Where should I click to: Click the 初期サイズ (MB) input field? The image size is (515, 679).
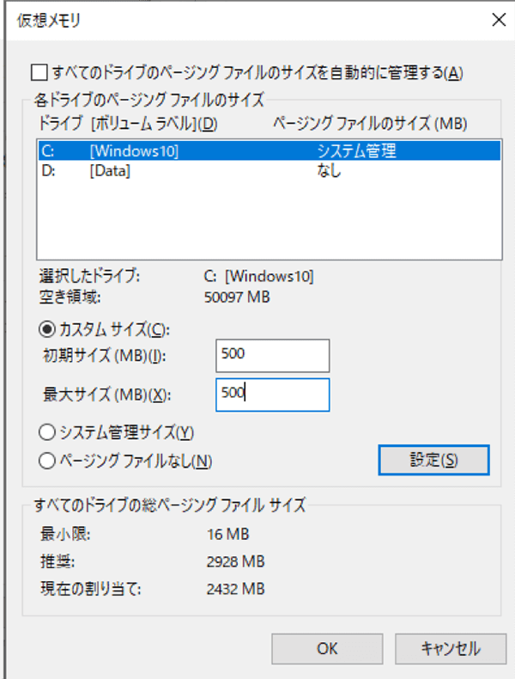[273, 355]
